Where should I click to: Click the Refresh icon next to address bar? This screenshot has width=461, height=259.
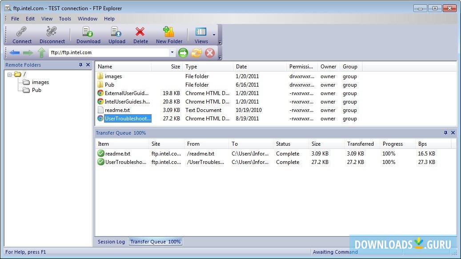pyautogui.click(x=196, y=53)
